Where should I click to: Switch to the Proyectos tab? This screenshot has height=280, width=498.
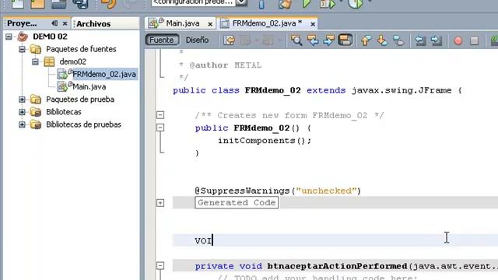click(x=22, y=23)
